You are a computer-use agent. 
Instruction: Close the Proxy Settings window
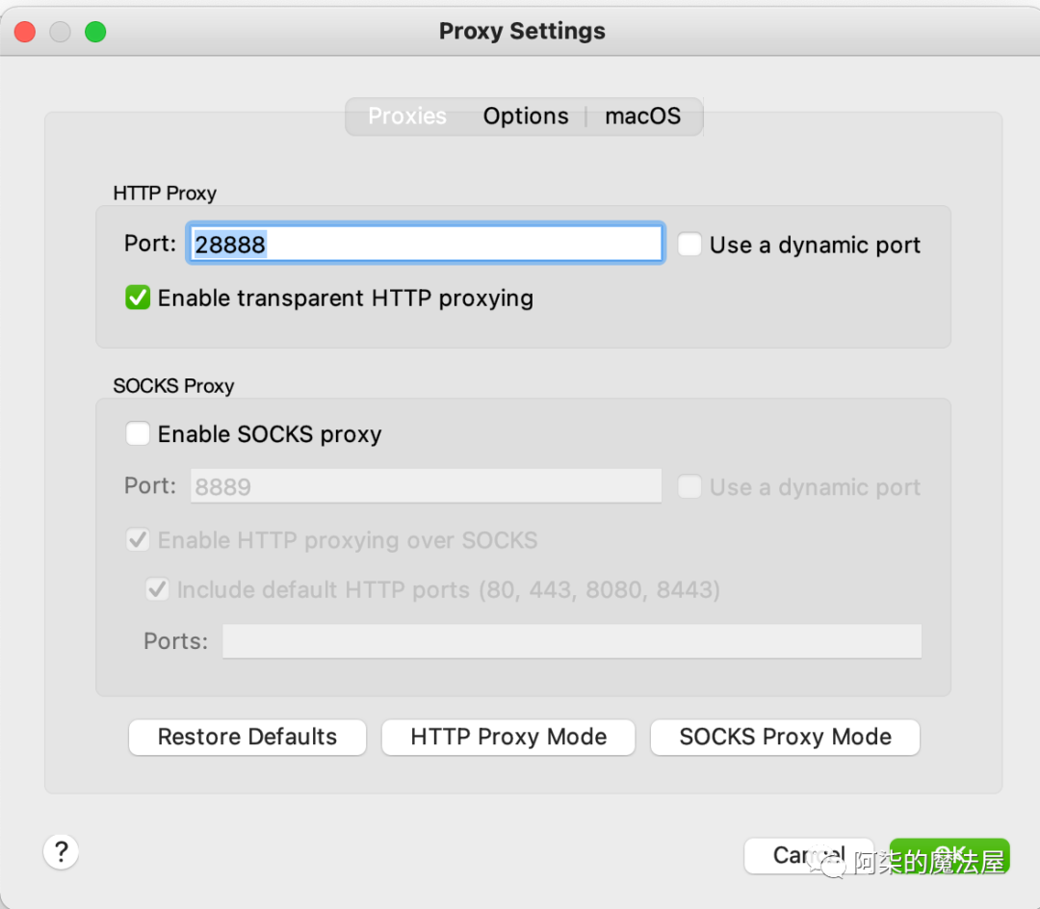25,32
